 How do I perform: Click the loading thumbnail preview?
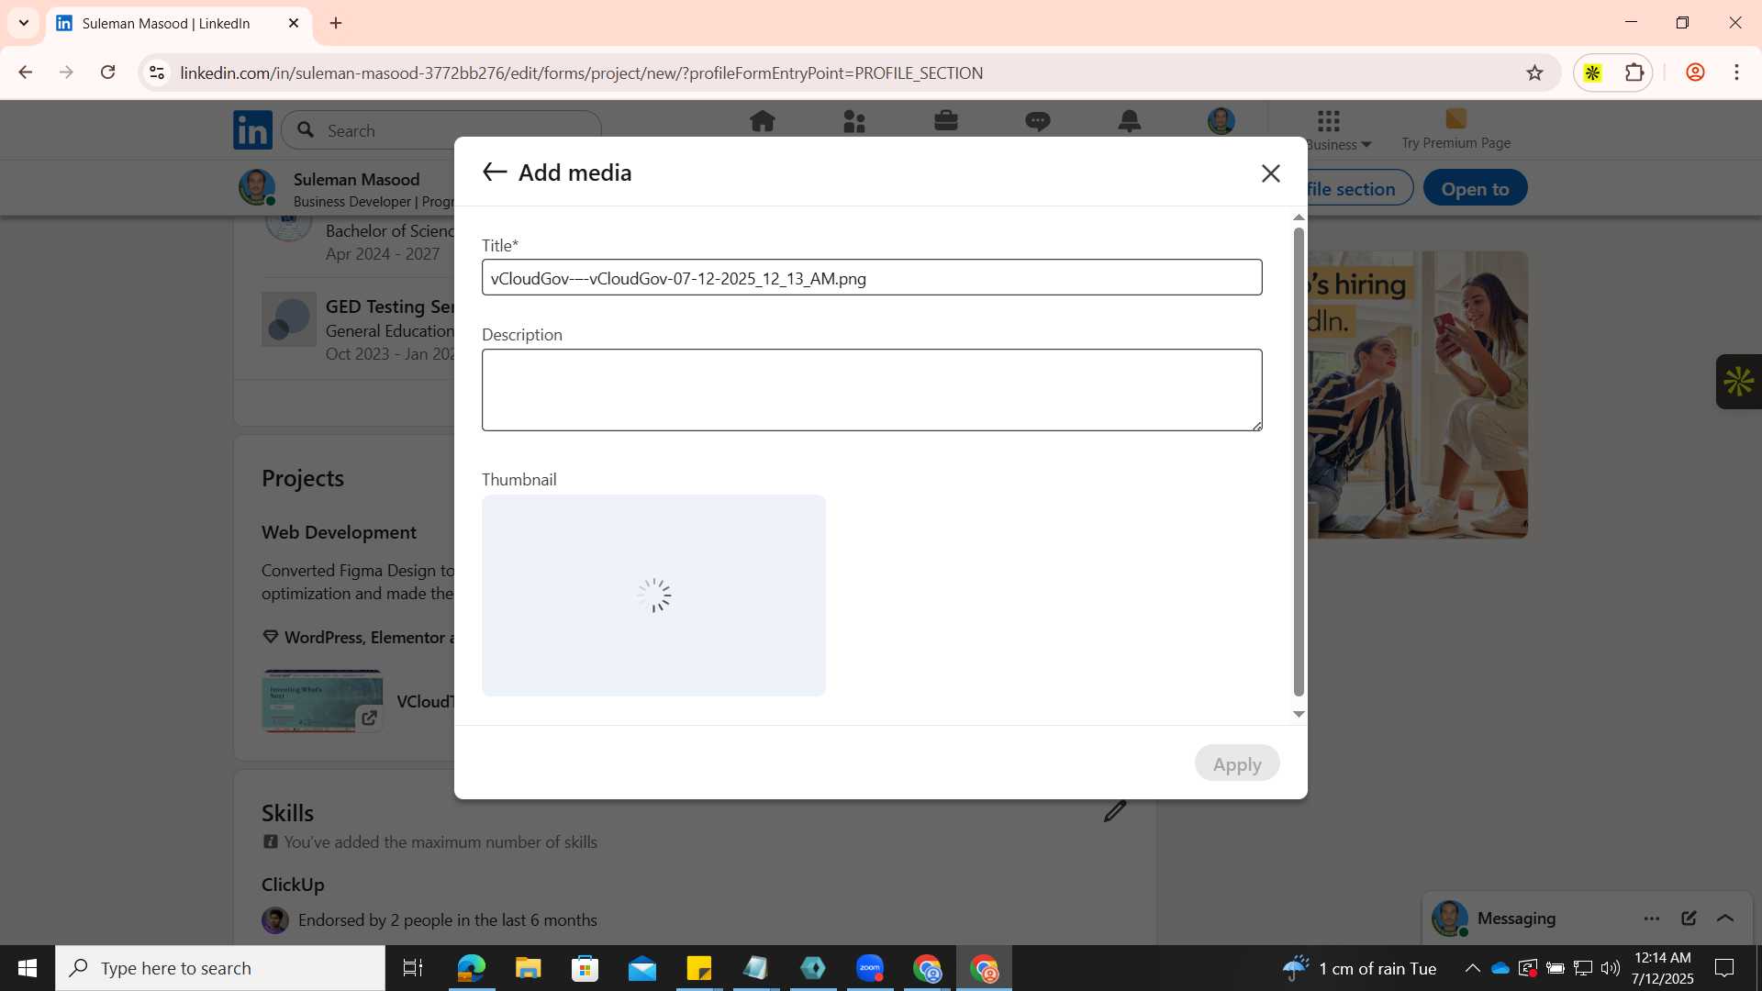click(653, 596)
